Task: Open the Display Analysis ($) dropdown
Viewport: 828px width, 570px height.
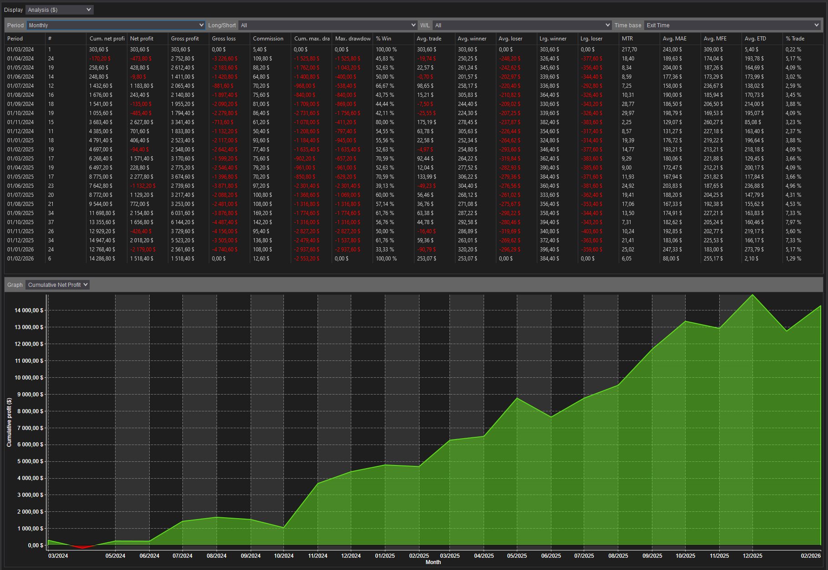Action: 59,10
